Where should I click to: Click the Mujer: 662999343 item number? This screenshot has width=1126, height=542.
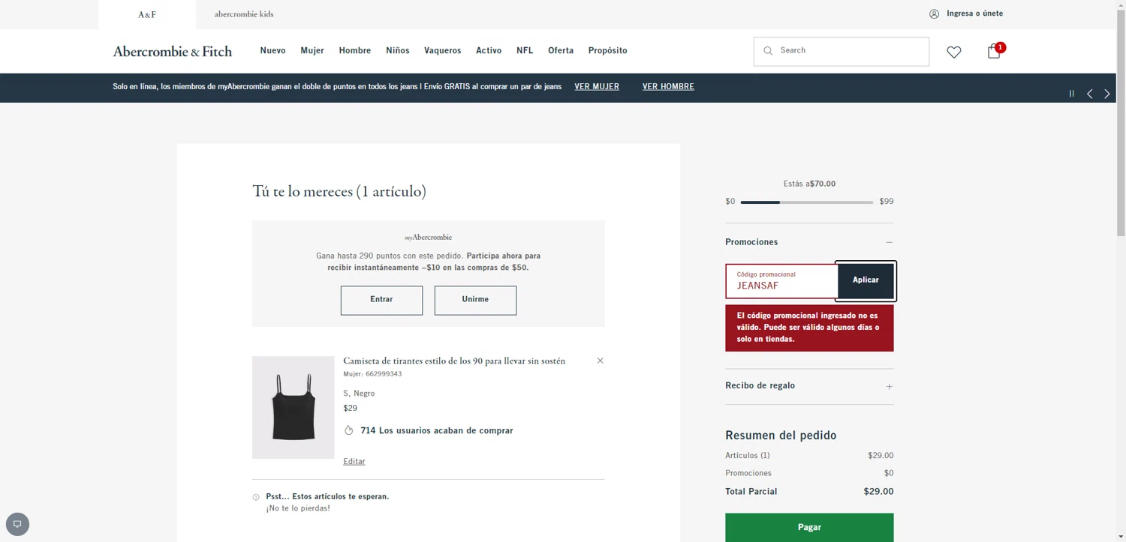click(372, 374)
